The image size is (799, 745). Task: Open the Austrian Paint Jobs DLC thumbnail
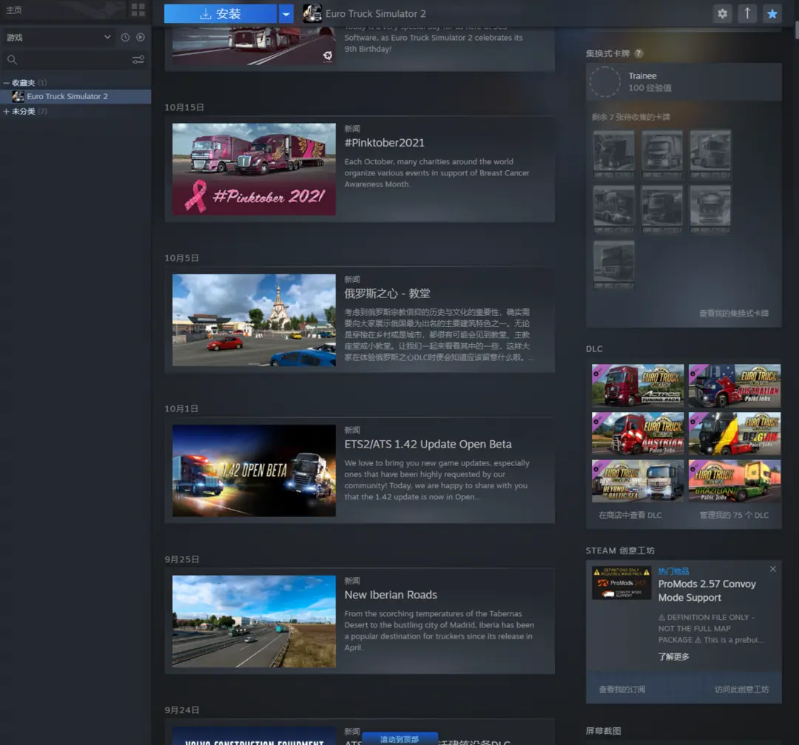[x=638, y=433]
